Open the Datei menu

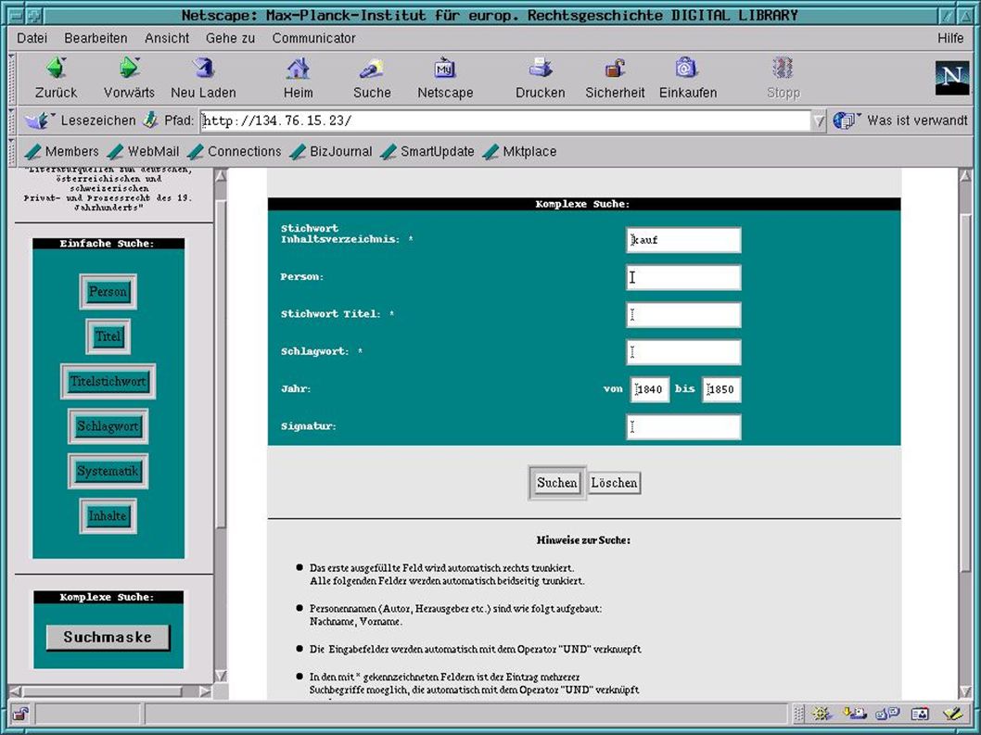point(32,38)
